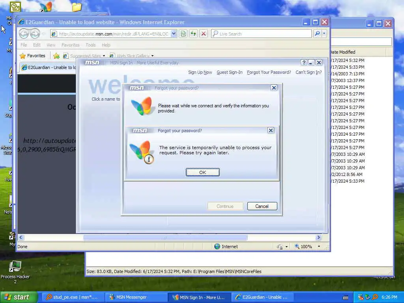The width and height of the screenshot is (404, 303).
Task: Click OK in the service unavailable dialog
Action: [x=202, y=172]
